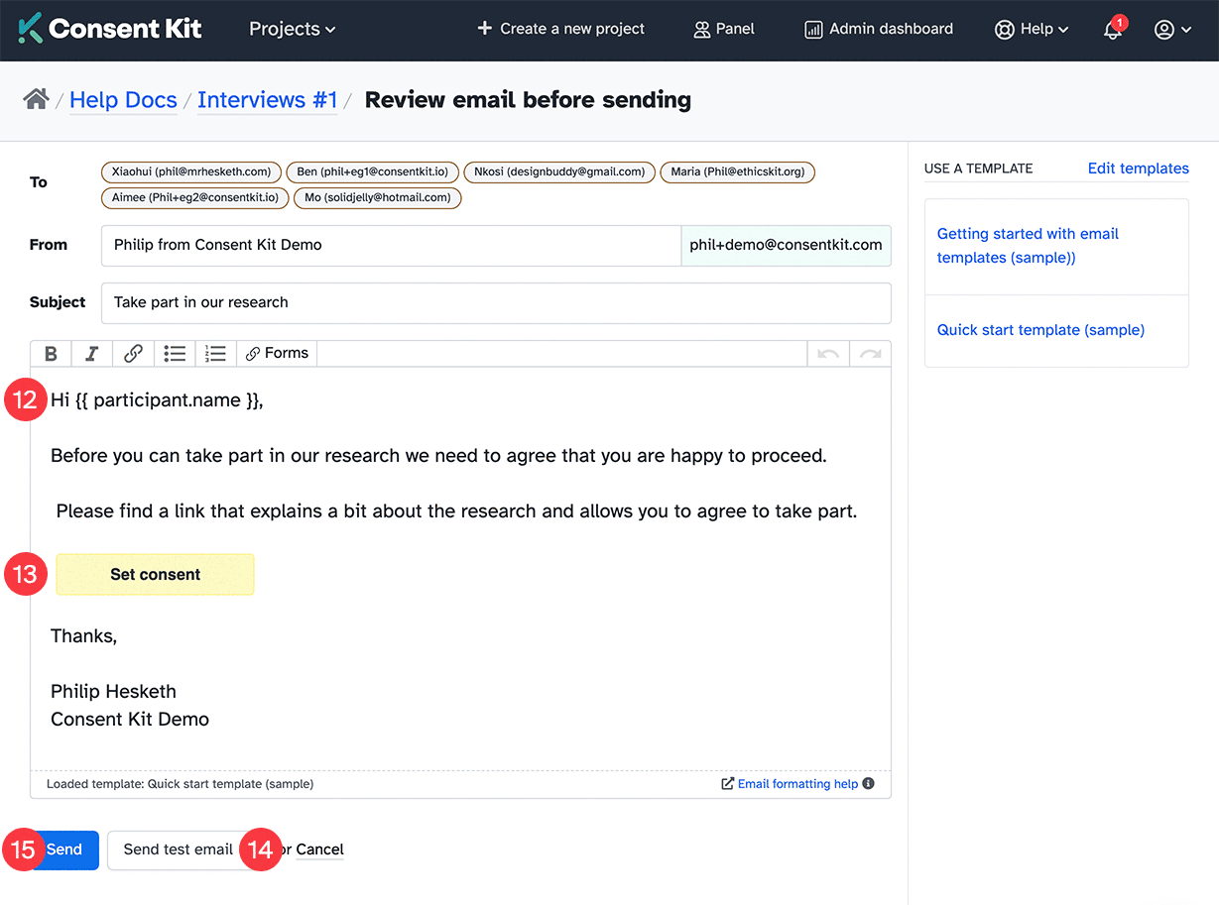Screen dimensions: 1219x905
Task: Click the Subject input field
Action: (496, 302)
